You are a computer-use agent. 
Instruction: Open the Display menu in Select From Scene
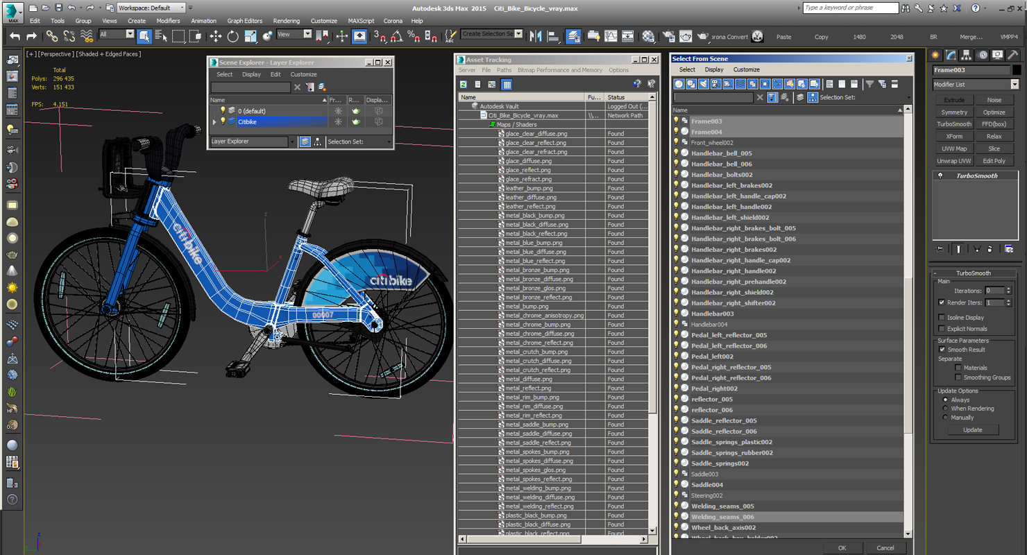(x=714, y=69)
